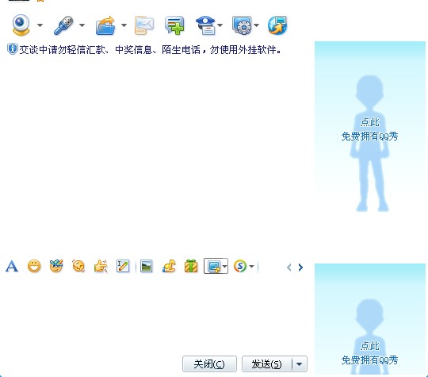Click the music note share icon

pos(169,266)
